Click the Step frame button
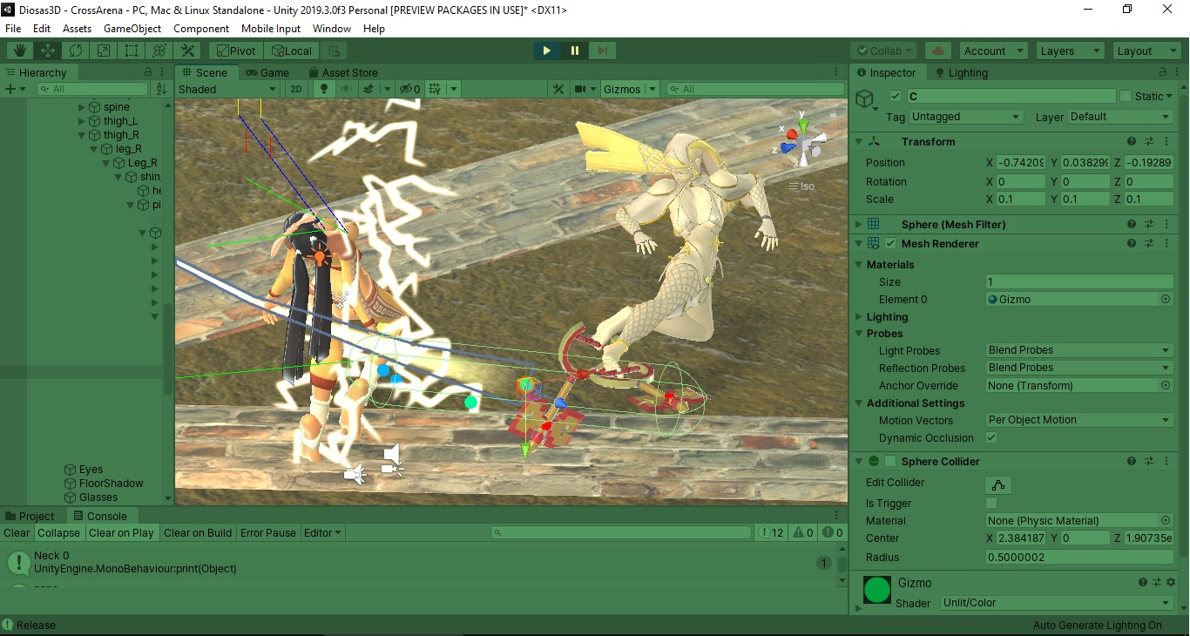 coord(603,51)
